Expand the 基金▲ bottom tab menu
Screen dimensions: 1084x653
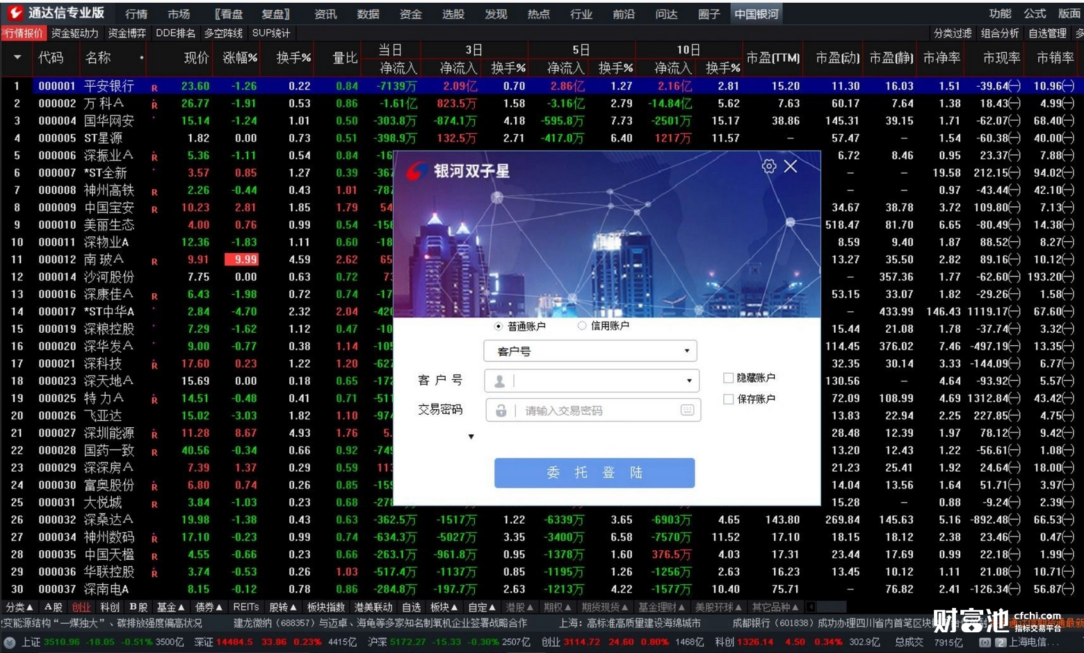(x=171, y=607)
